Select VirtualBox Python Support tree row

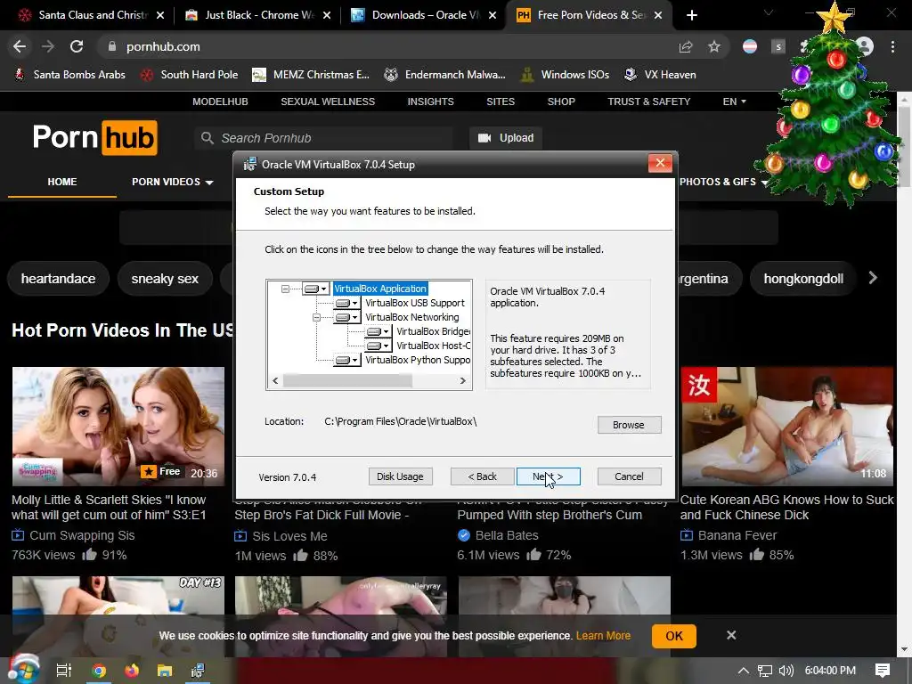[417, 360]
